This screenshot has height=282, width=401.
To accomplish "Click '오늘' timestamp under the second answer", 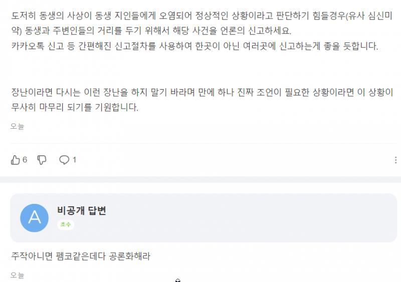I will click(17, 275).
